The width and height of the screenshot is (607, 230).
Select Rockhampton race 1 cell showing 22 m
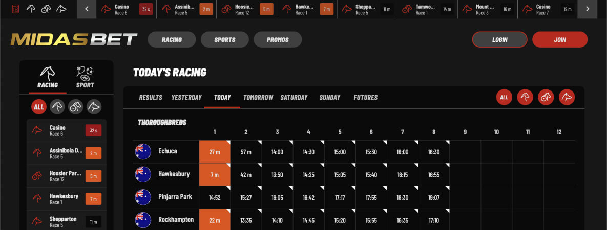click(215, 220)
